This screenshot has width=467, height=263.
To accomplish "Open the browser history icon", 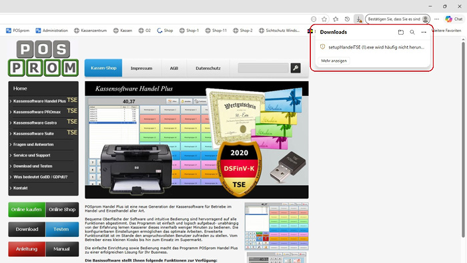I will 348,19.
